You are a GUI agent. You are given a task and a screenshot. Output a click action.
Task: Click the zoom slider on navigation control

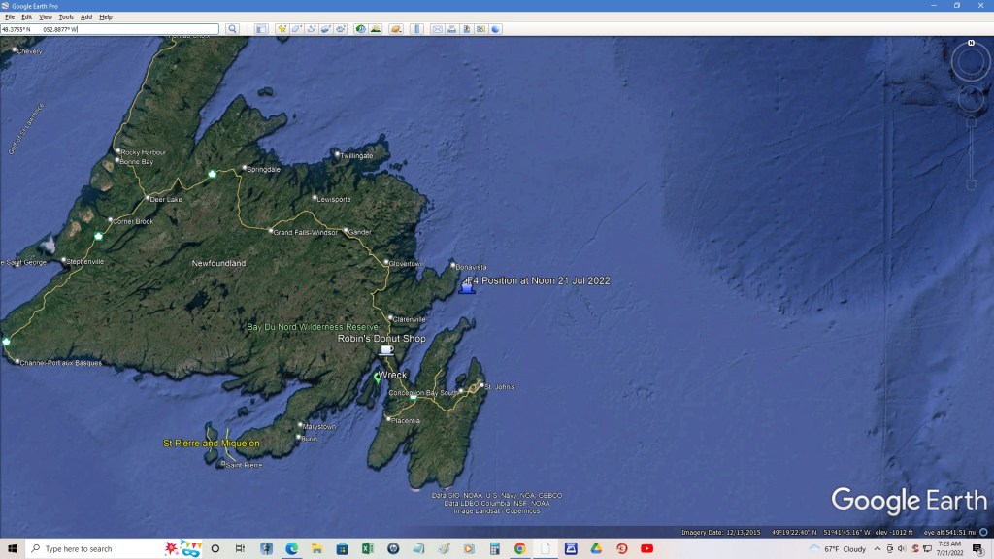pos(971,146)
